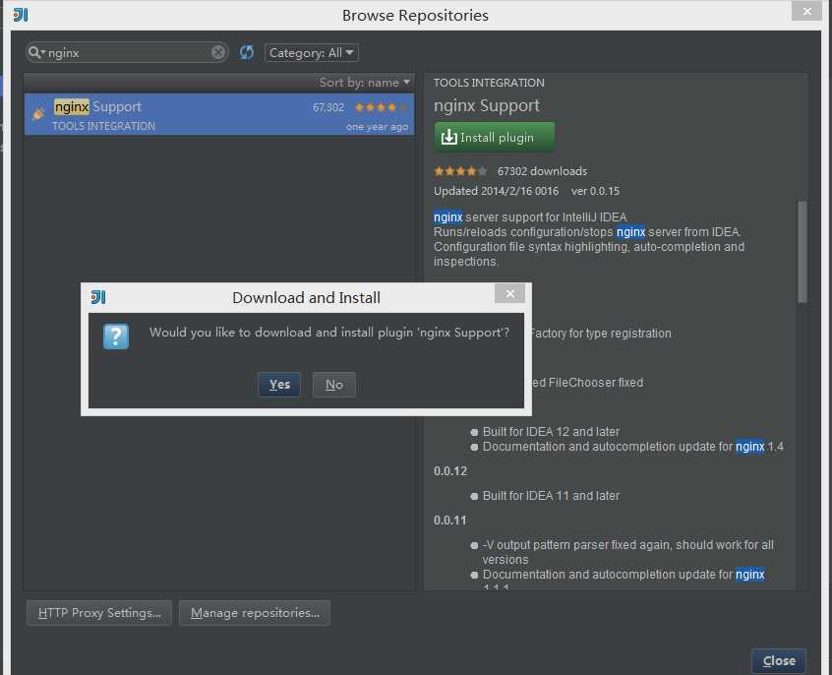Click the '0.0.11' version heading
Image resolution: width=832 pixels, height=675 pixels.
pos(450,520)
